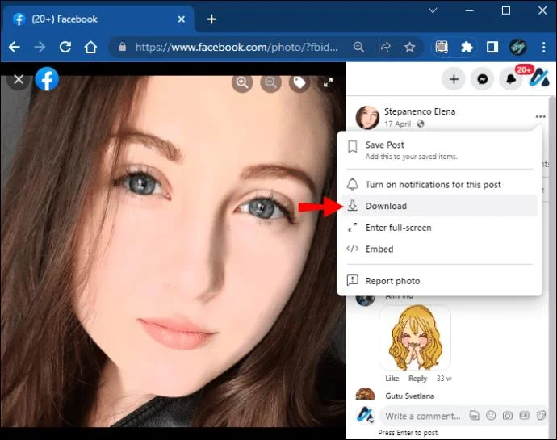Close the photo viewer with the X

pyautogui.click(x=19, y=79)
